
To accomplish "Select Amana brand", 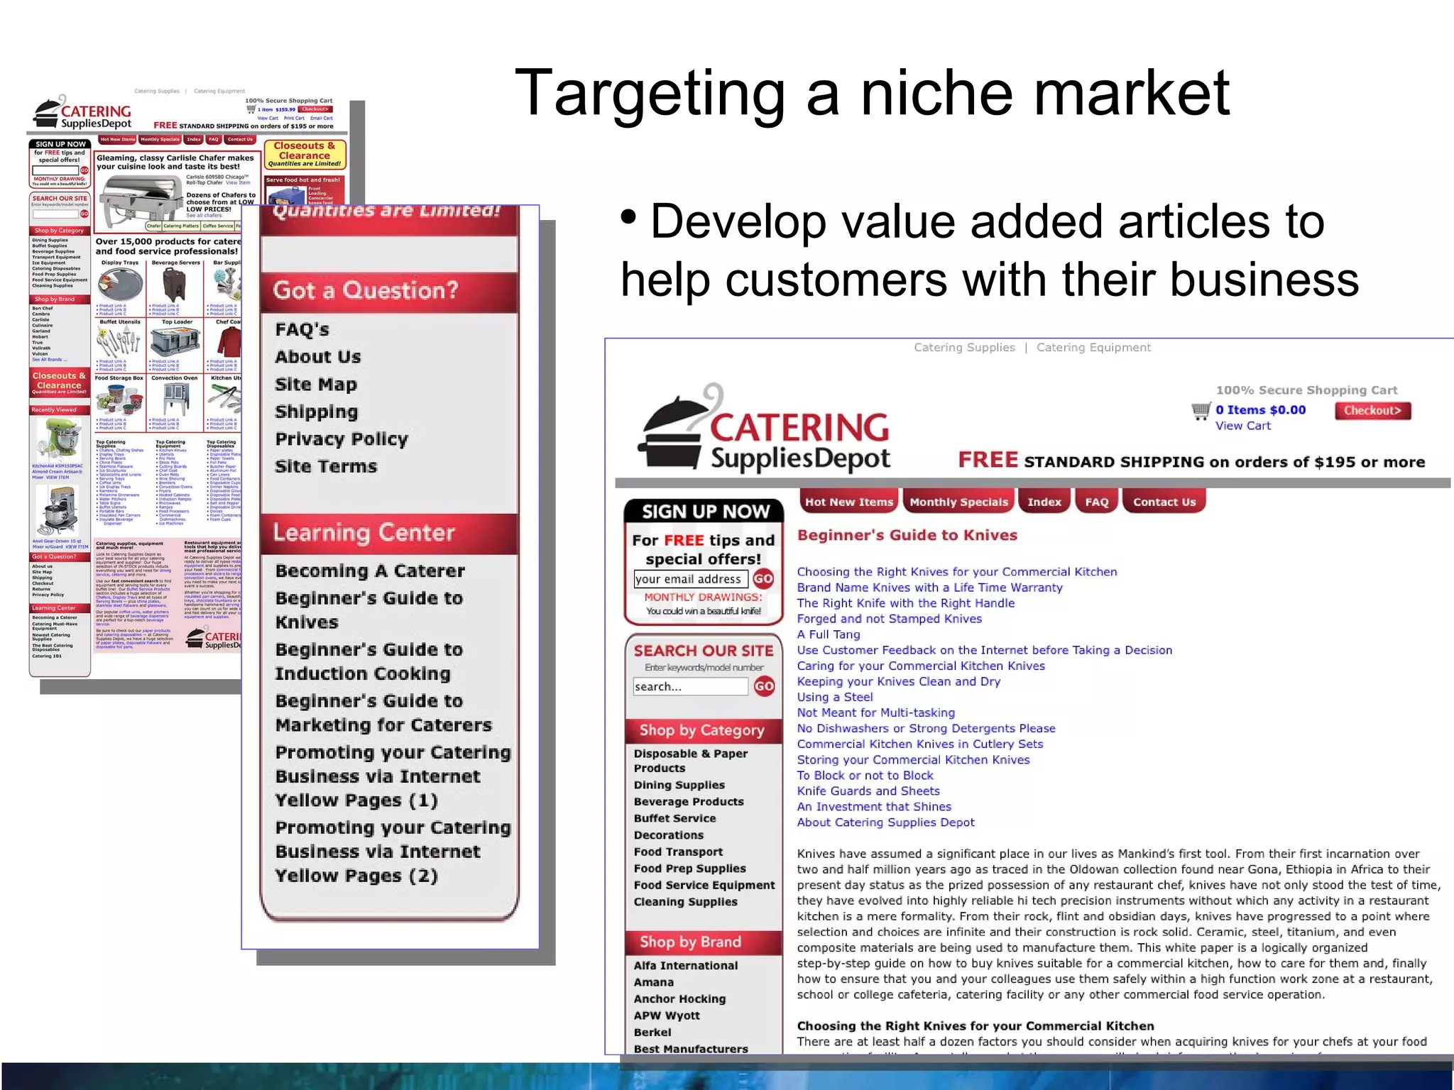I will [654, 982].
